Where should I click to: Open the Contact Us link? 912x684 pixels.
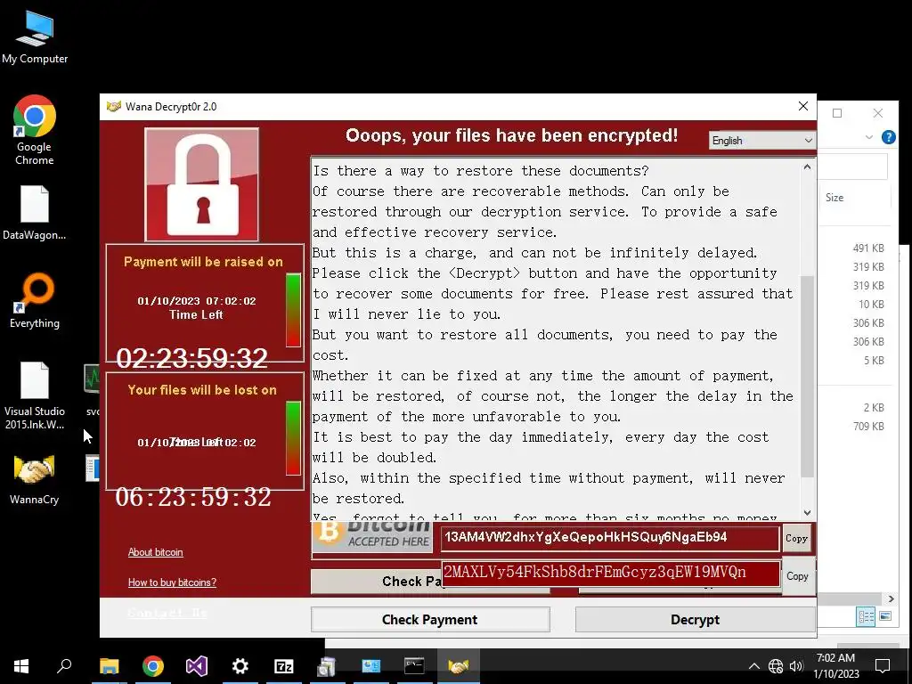(x=167, y=613)
